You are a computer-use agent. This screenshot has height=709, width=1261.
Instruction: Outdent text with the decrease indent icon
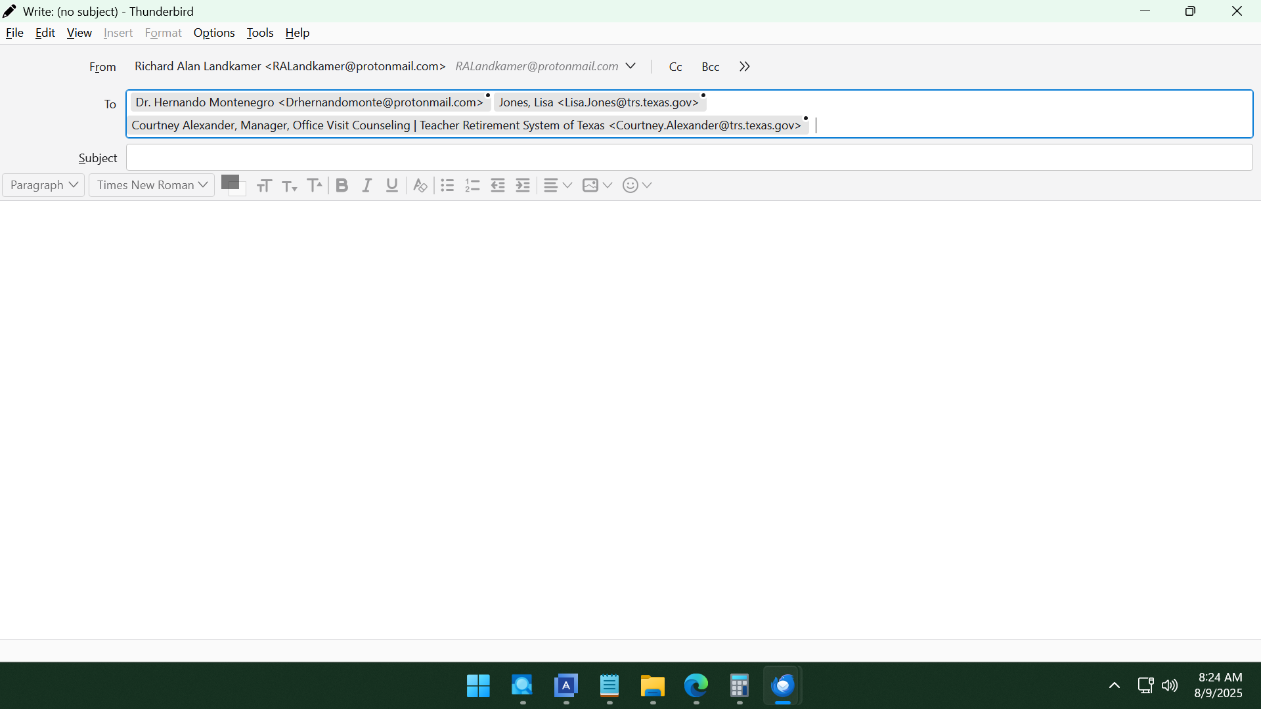pyautogui.click(x=498, y=186)
